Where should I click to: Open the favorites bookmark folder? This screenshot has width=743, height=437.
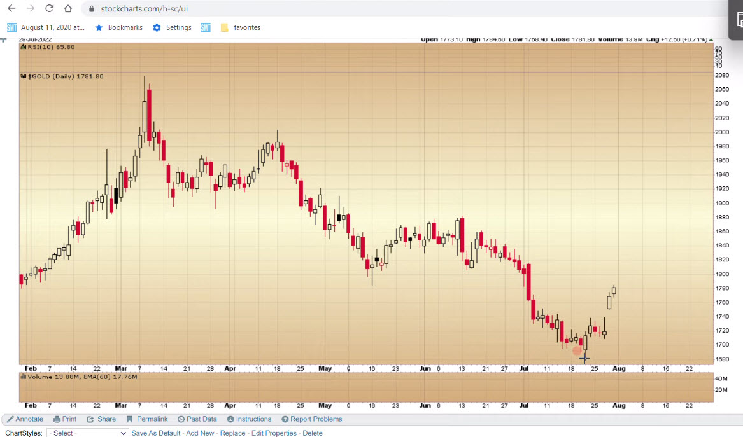(x=240, y=27)
